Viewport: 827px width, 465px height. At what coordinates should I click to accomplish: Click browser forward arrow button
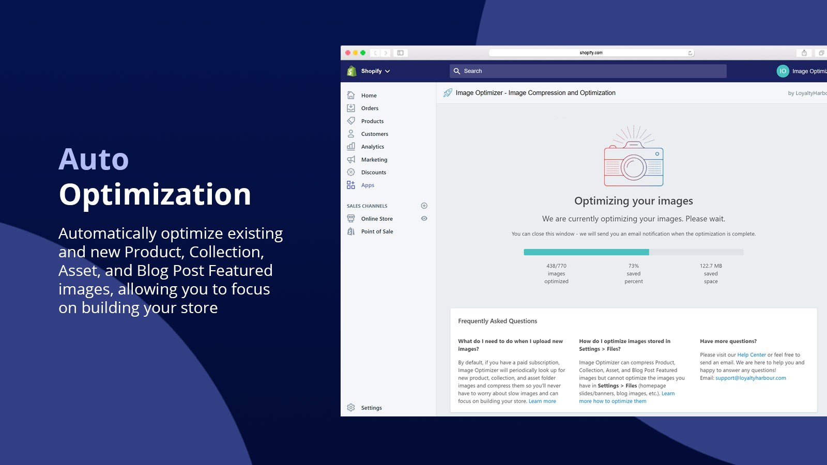(386, 53)
